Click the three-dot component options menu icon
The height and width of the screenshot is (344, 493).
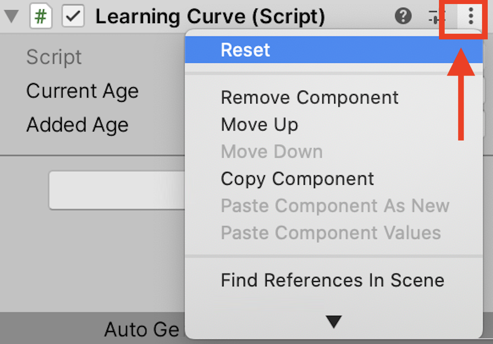click(471, 16)
